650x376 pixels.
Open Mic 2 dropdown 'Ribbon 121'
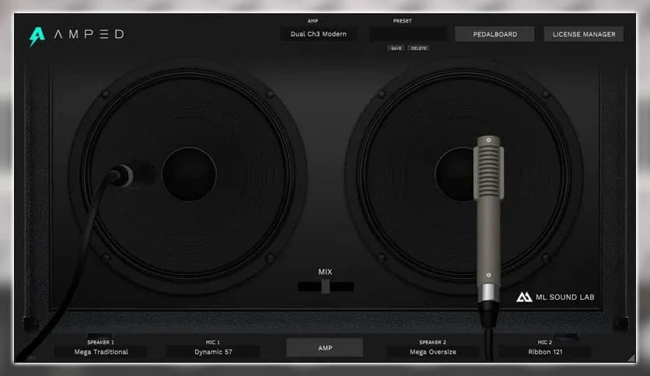point(545,352)
